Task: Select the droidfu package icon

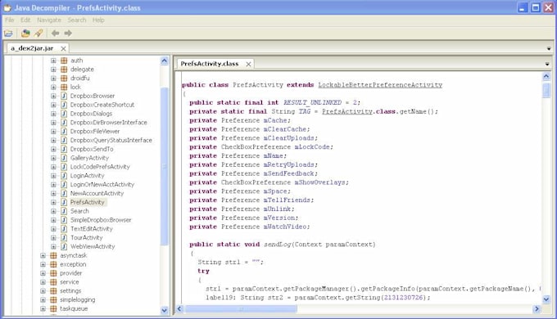Action: click(64, 78)
